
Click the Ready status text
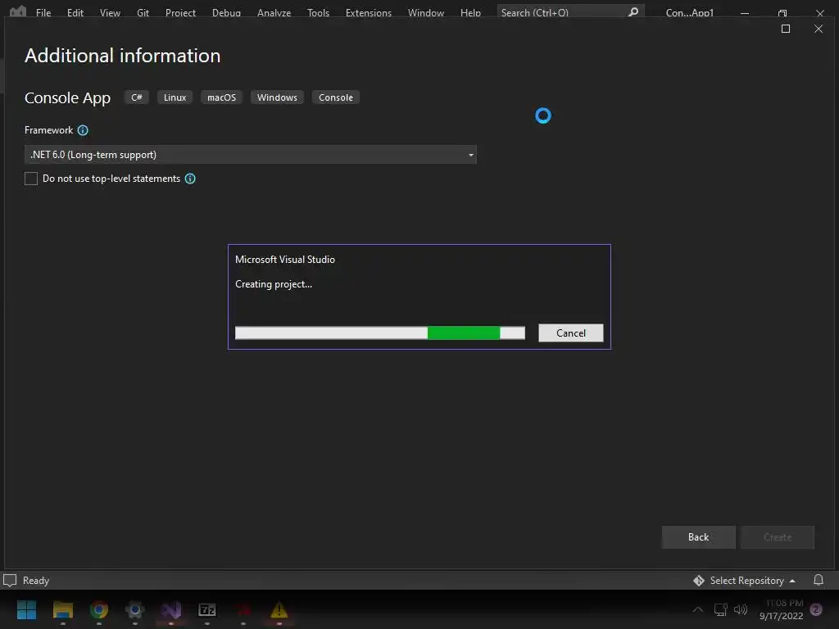pos(36,581)
